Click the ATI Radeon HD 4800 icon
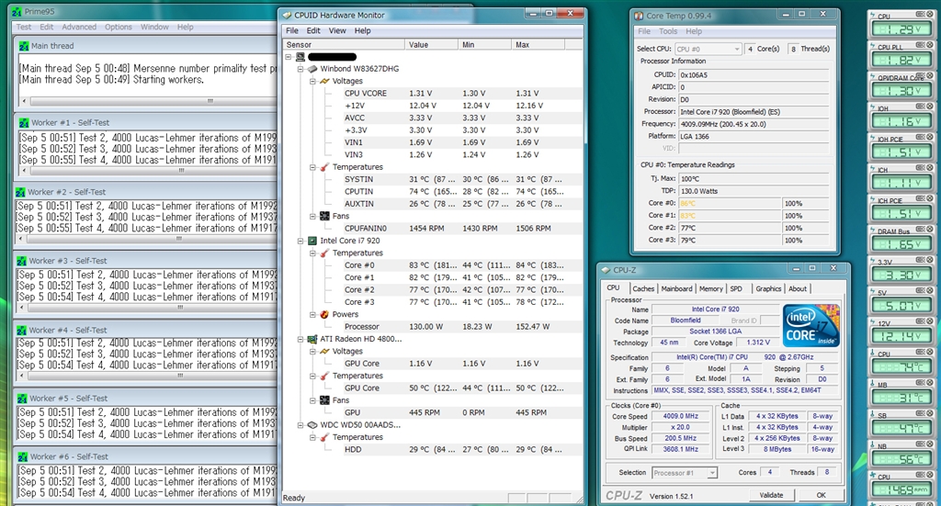This screenshot has height=506, width=941. click(x=312, y=339)
